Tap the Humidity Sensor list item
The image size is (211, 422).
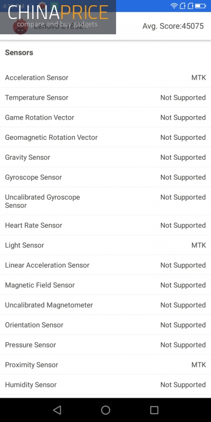(105, 385)
